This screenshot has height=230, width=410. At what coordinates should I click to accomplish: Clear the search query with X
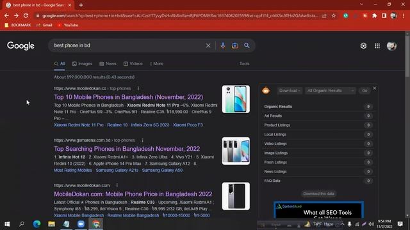(x=208, y=45)
